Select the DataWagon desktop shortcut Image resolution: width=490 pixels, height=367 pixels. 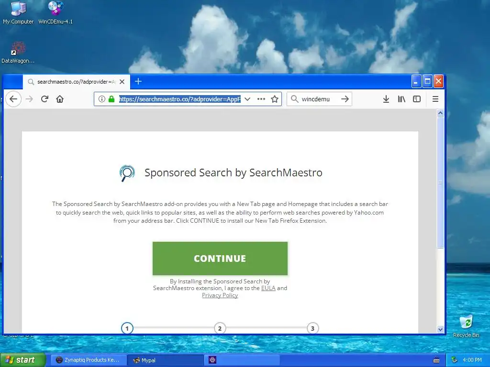pos(18,53)
